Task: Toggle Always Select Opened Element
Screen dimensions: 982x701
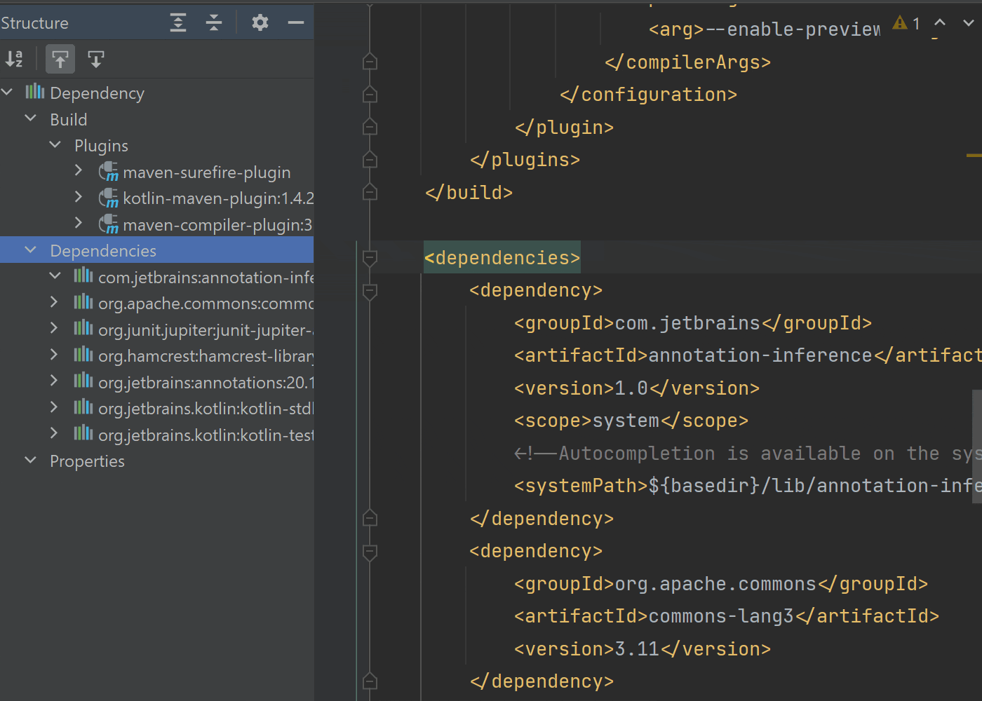Action: coord(60,59)
